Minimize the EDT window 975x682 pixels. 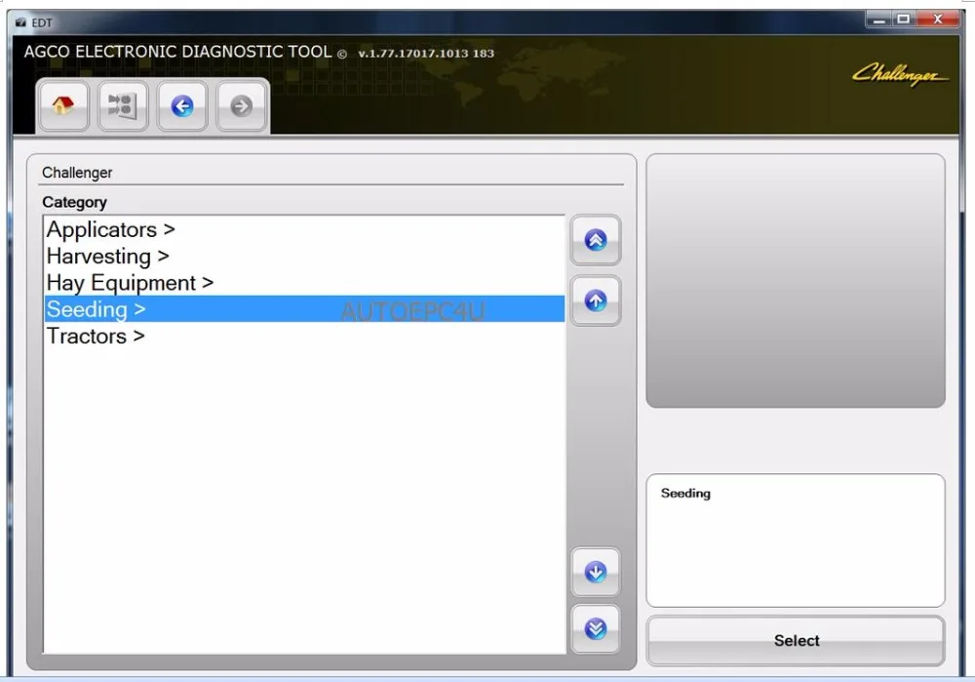(x=878, y=20)
